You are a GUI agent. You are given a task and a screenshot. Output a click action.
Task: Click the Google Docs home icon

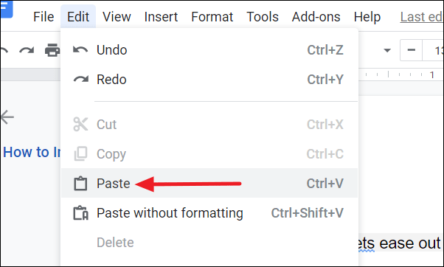[6, 9]
